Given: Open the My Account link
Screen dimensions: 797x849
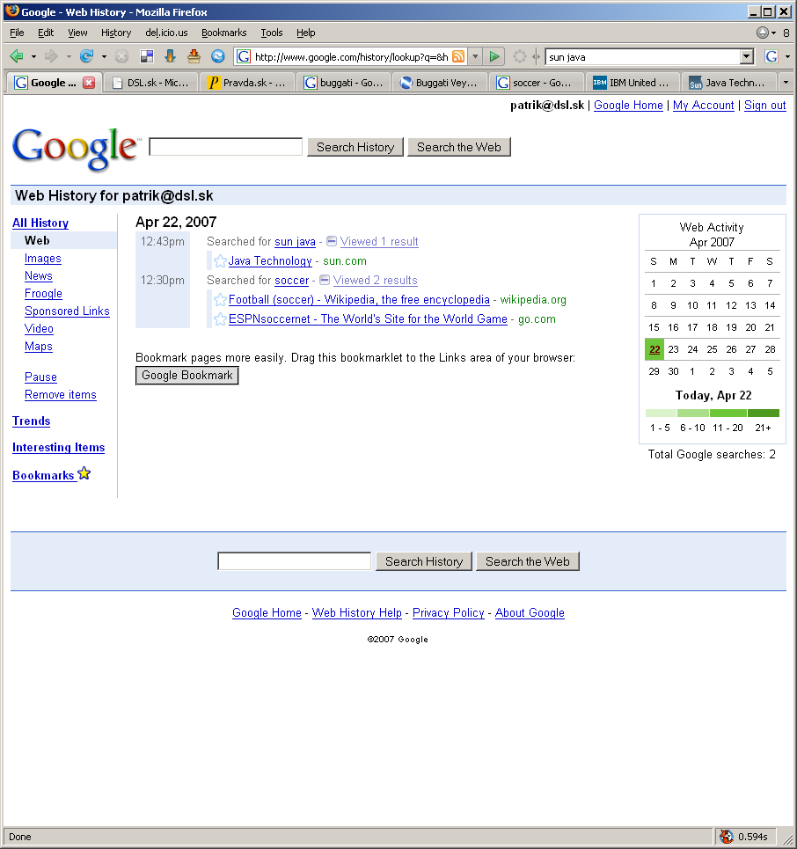Looking at the screenshot, I should tap(704, 105).
